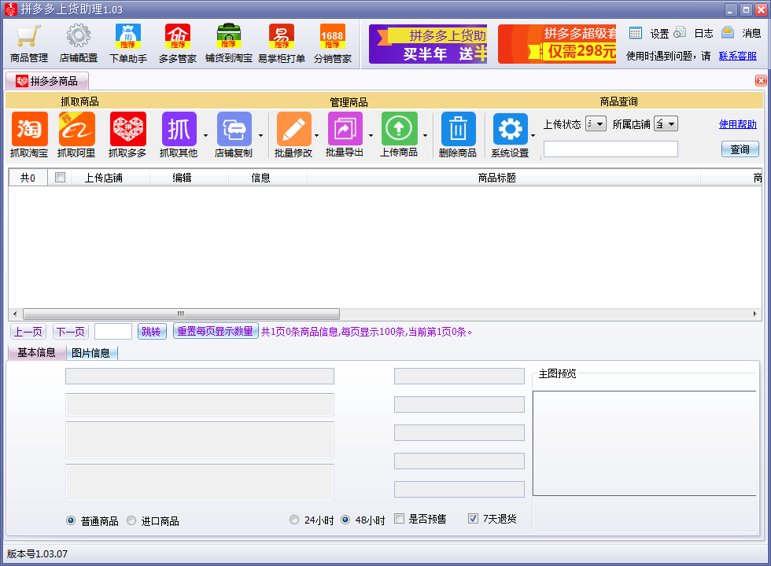This screenshot has width=771, height=566.
Task: Switch to 图片信息 tab
Action: click(91, 353)
